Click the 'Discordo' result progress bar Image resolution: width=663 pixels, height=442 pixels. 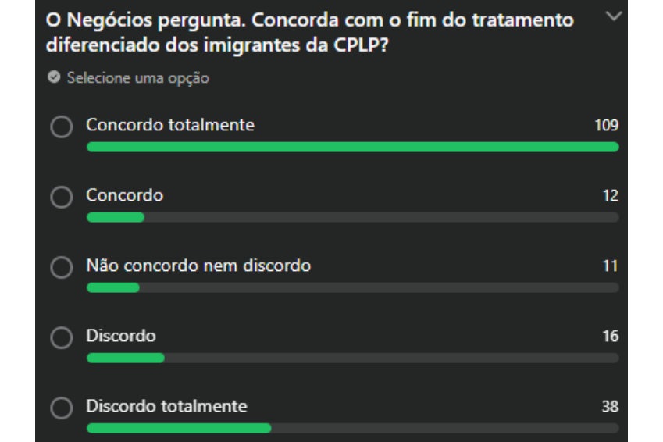pyautogui.click(x=352, y=358)
